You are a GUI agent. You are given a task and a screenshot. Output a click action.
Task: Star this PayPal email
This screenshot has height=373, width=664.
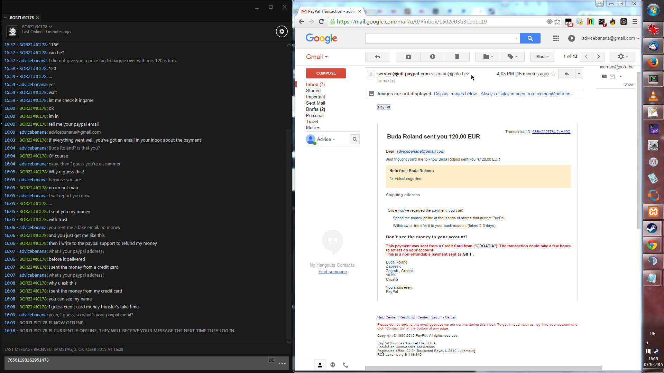(553, 74)
